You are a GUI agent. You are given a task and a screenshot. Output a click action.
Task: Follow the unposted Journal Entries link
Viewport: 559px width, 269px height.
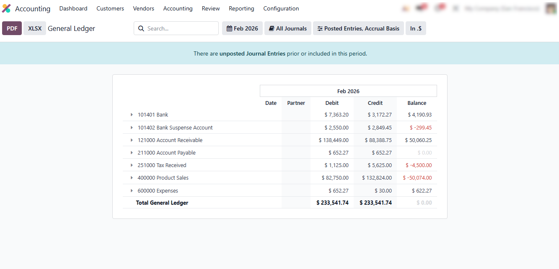252,53
